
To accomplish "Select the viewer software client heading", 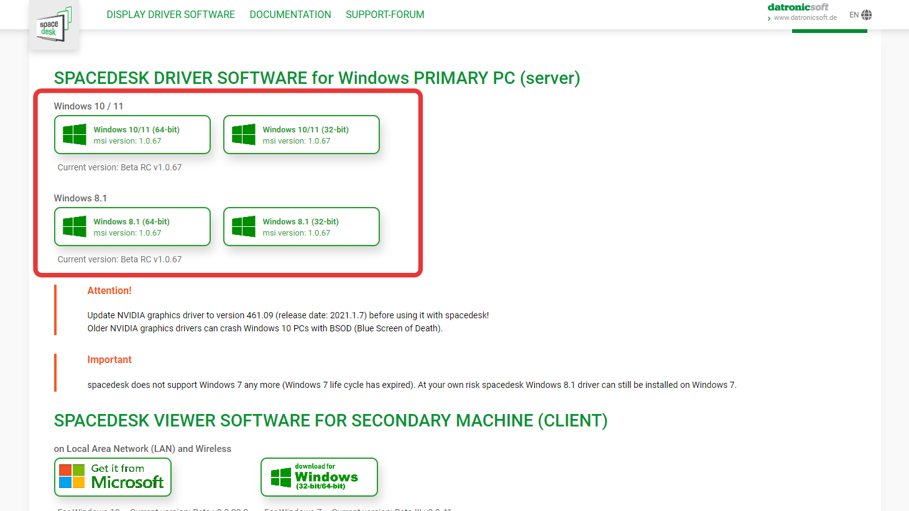I will [x=331, y=420].
